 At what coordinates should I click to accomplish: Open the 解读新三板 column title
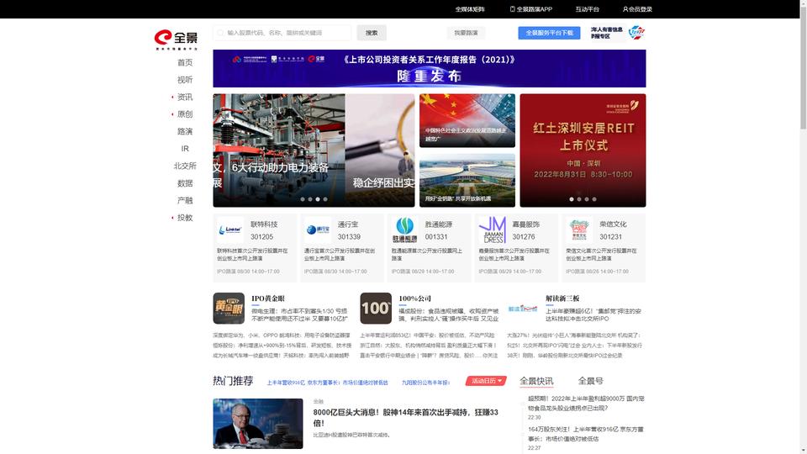coord(562,298)
